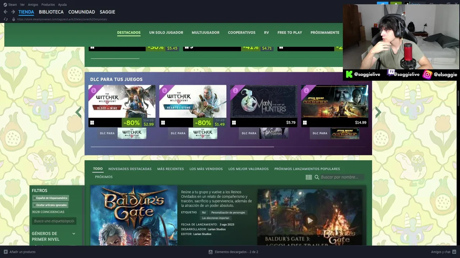The width and height of the screenshot is (460, 258).
Task: Click the Personalización de personajes tag
Action: coord(228,212)
